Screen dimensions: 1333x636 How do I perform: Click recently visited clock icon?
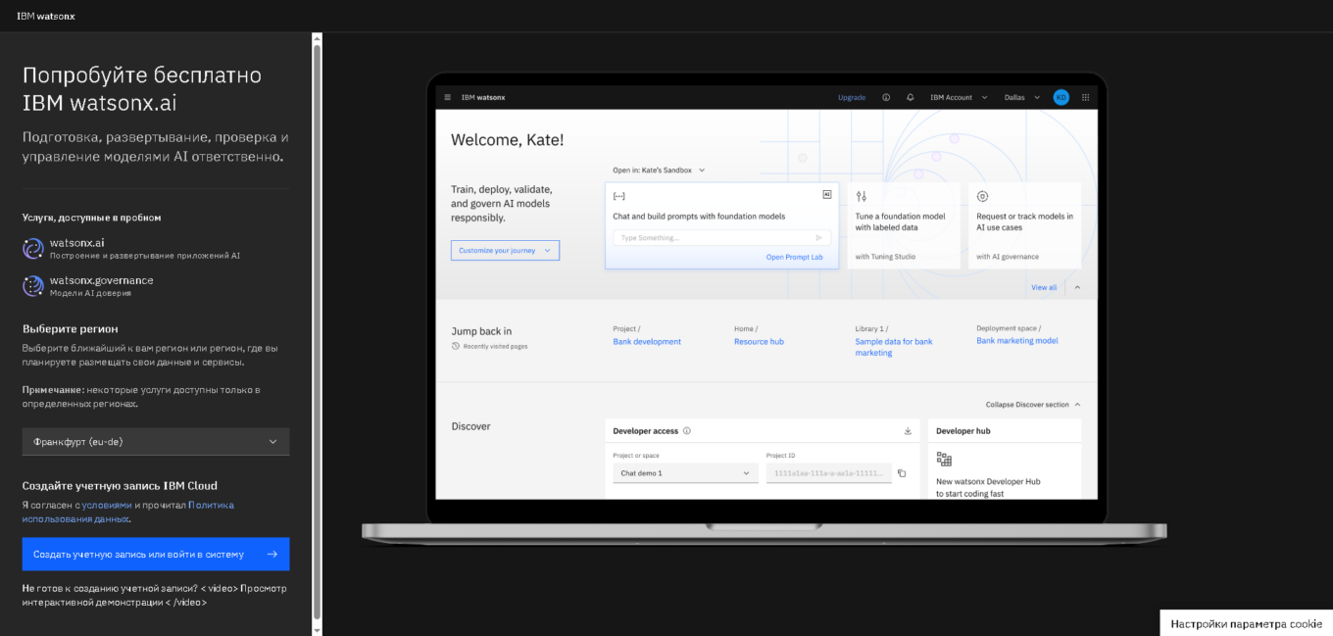[456, 346]
